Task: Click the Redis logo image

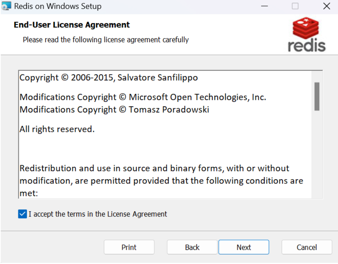Action: point(307,35)
